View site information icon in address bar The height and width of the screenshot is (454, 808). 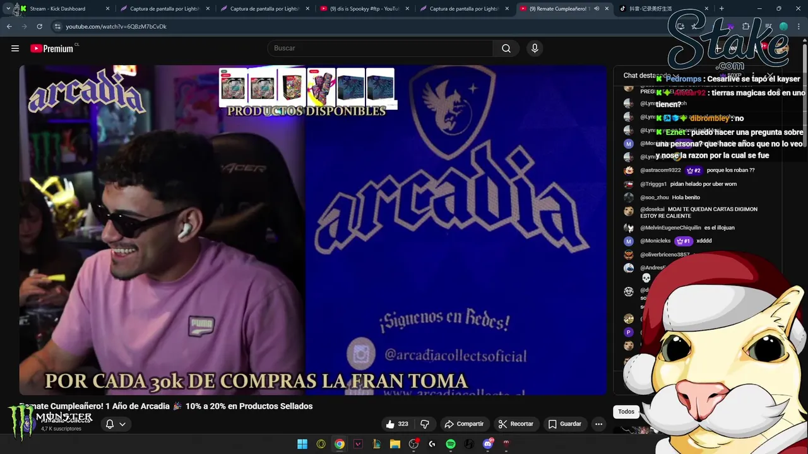(57, 26)
